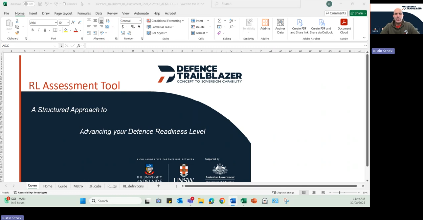Viewport: 423px width, 220px height.
Task: Click the Delete cells button
Action: [198, 27]
